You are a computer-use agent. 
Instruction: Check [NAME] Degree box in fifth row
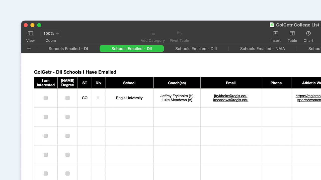(67, 173)
